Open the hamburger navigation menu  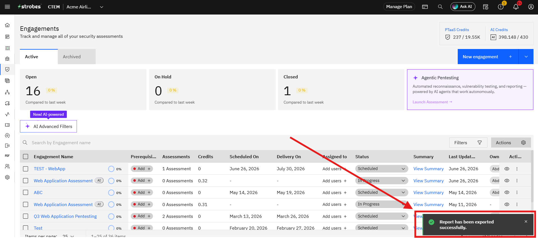click(x=8, y=7)
